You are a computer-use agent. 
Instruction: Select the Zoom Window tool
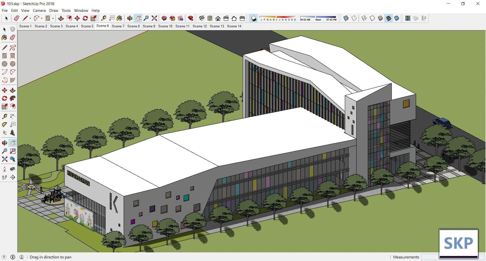click(13, 151)
